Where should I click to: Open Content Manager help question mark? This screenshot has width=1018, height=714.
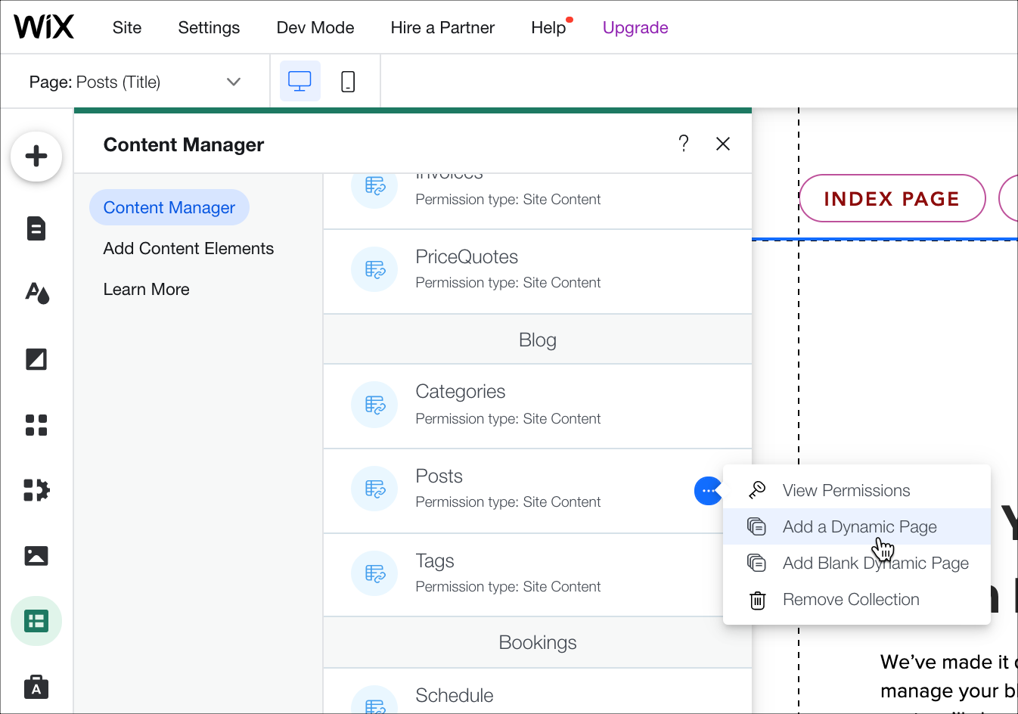[683, 144]
